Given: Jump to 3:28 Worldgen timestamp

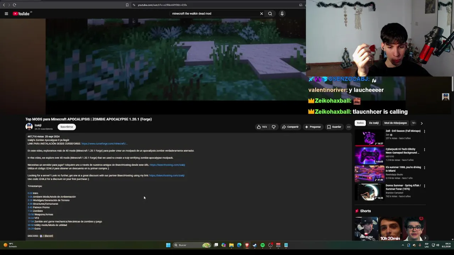Looking at the screenshot, I should click(x=30, y=200).
